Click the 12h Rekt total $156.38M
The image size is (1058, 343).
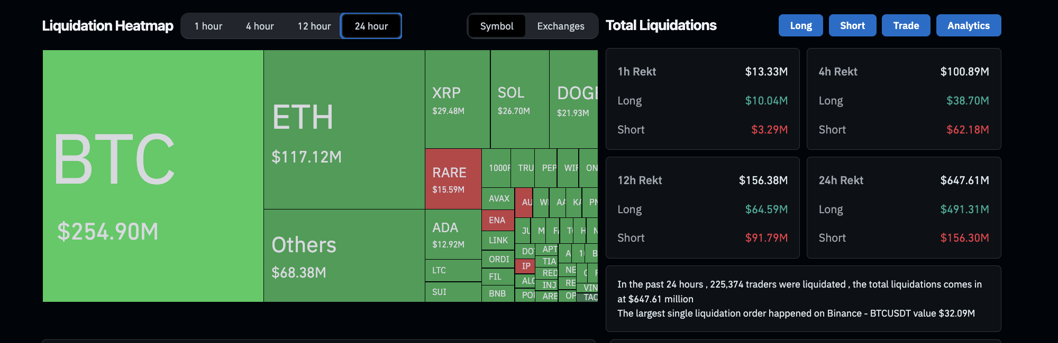coord(763,180)
